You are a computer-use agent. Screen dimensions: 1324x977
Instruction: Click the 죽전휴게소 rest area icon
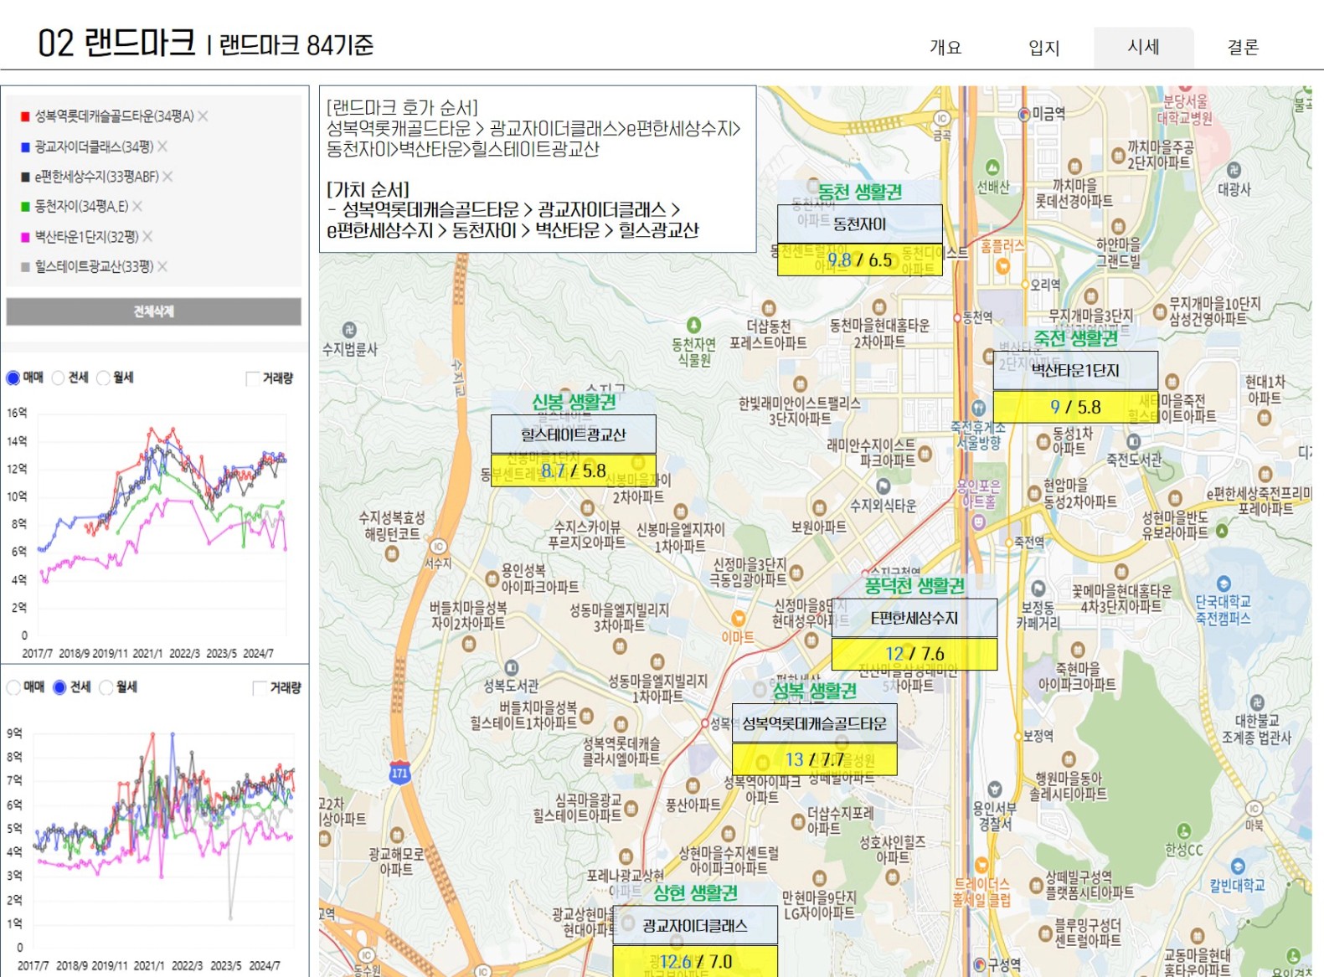pos(978,408)
